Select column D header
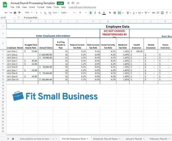The image size is (172, 141). pos(61,22)
